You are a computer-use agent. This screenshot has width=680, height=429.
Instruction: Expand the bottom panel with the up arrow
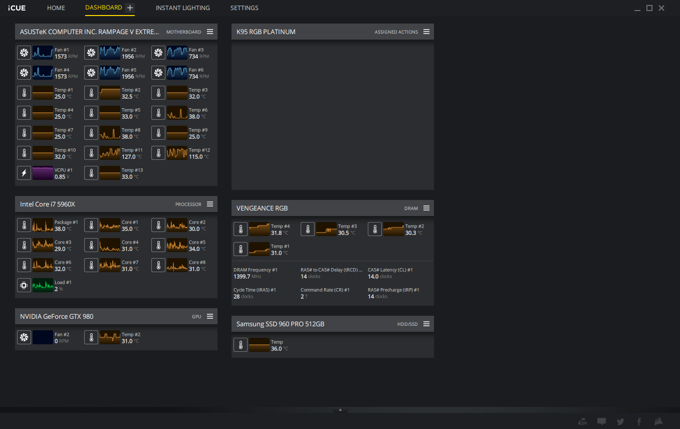340,410
